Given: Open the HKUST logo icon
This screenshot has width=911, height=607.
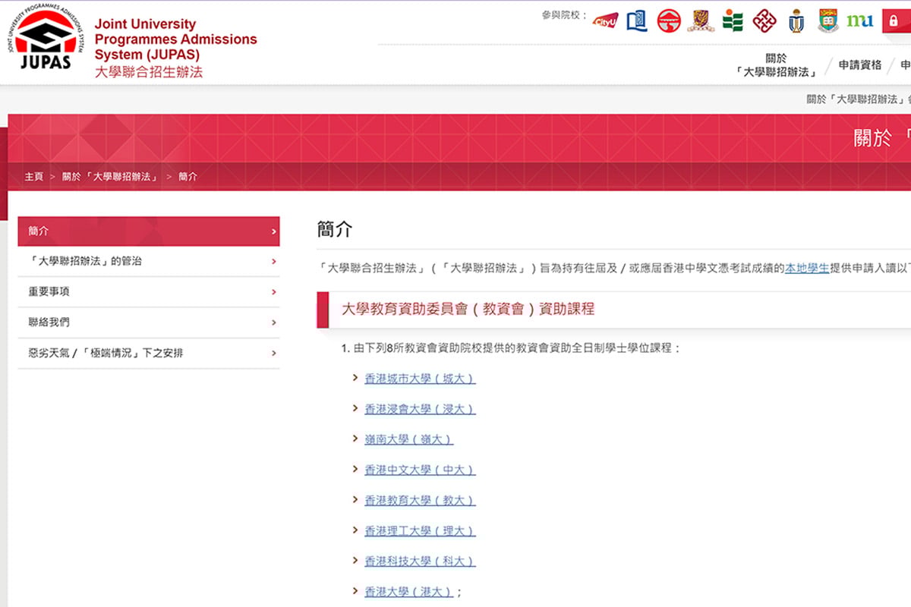Looking at the screenshot, I should (x=796, y=20).
